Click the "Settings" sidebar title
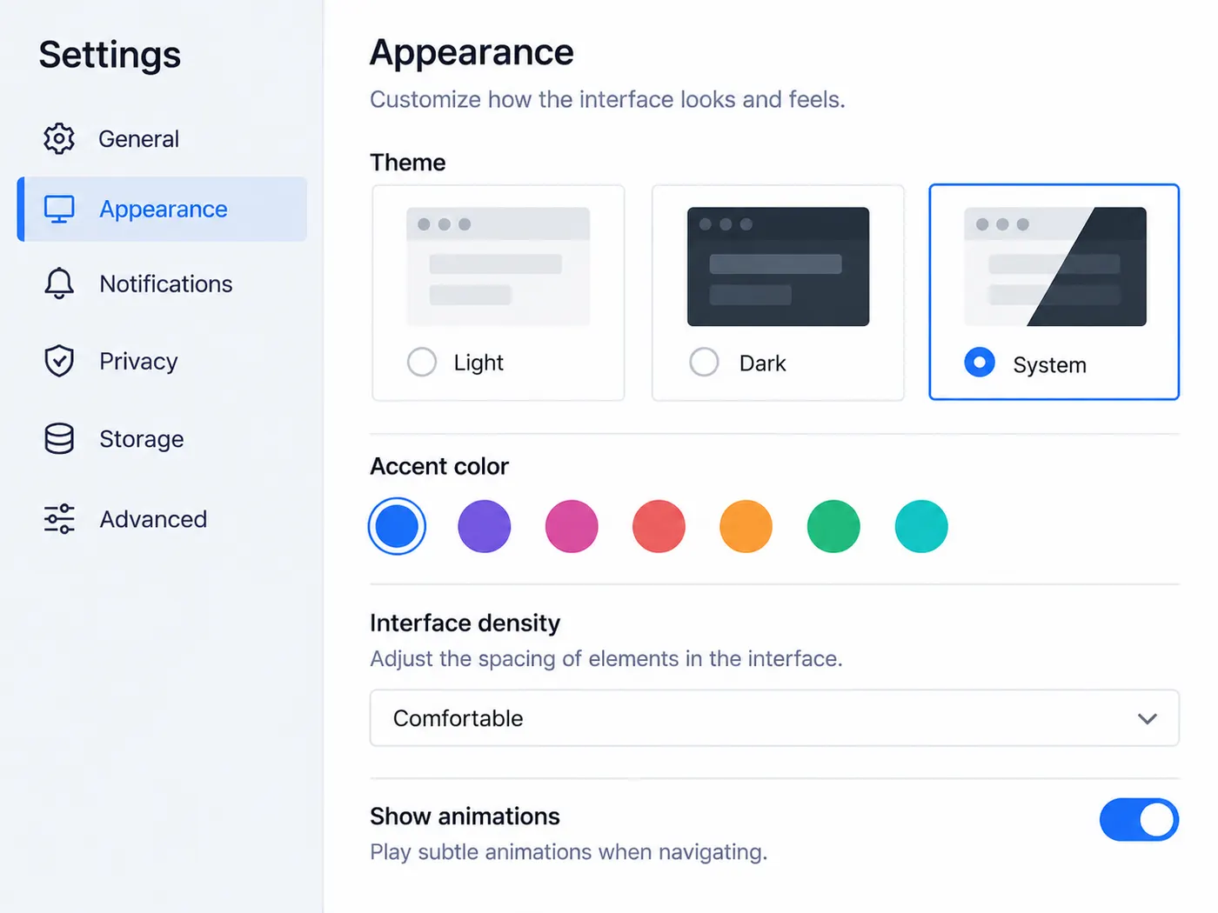The height and width of the screenshot is (913, 1218). 110,54
